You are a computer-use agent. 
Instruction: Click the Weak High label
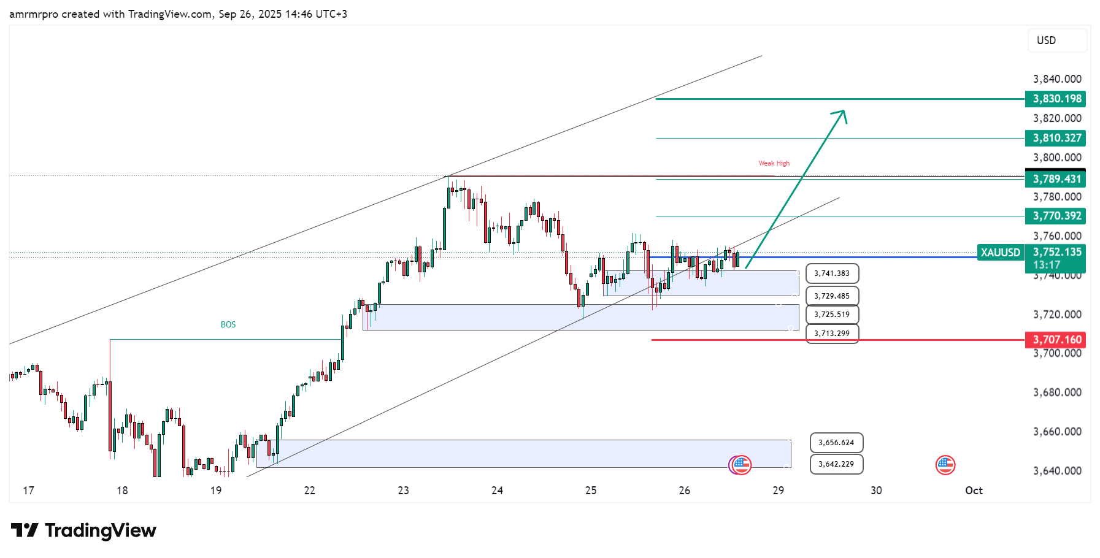pos(774,163)
